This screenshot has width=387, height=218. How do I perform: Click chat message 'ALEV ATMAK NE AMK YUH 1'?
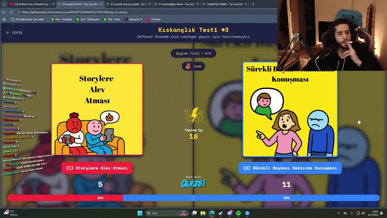pos(25,167)
